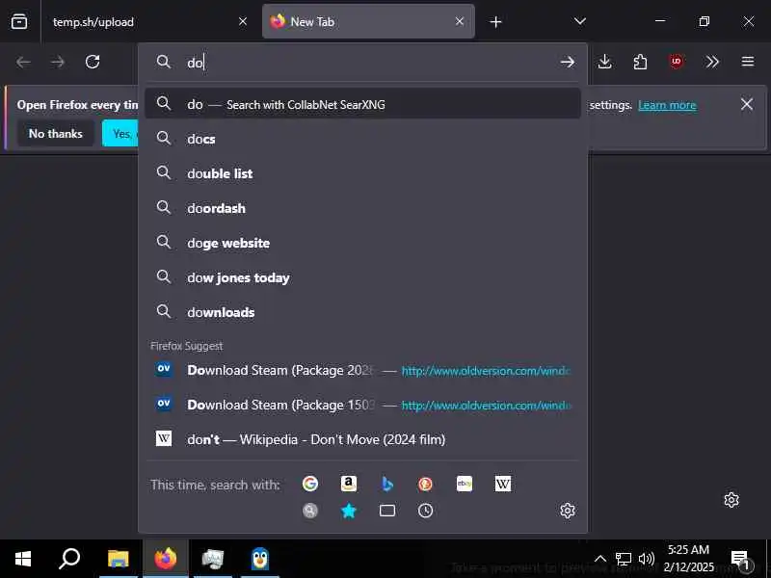
Task: Open the Extensions puzzle icon
Action: [640, 62]
